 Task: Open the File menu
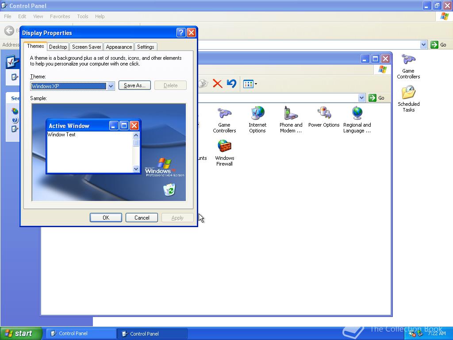(8, 16)
